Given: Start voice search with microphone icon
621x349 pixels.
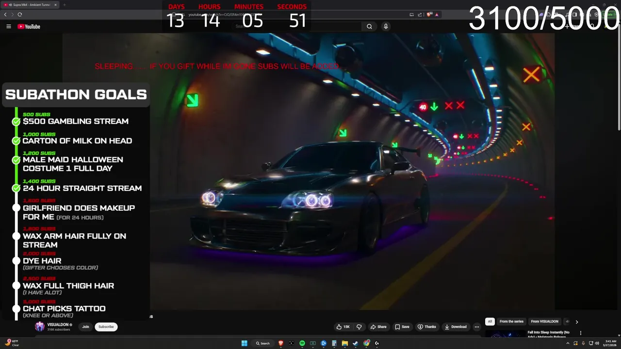Looking at the screenshot, I should click(x=386, y=27).
